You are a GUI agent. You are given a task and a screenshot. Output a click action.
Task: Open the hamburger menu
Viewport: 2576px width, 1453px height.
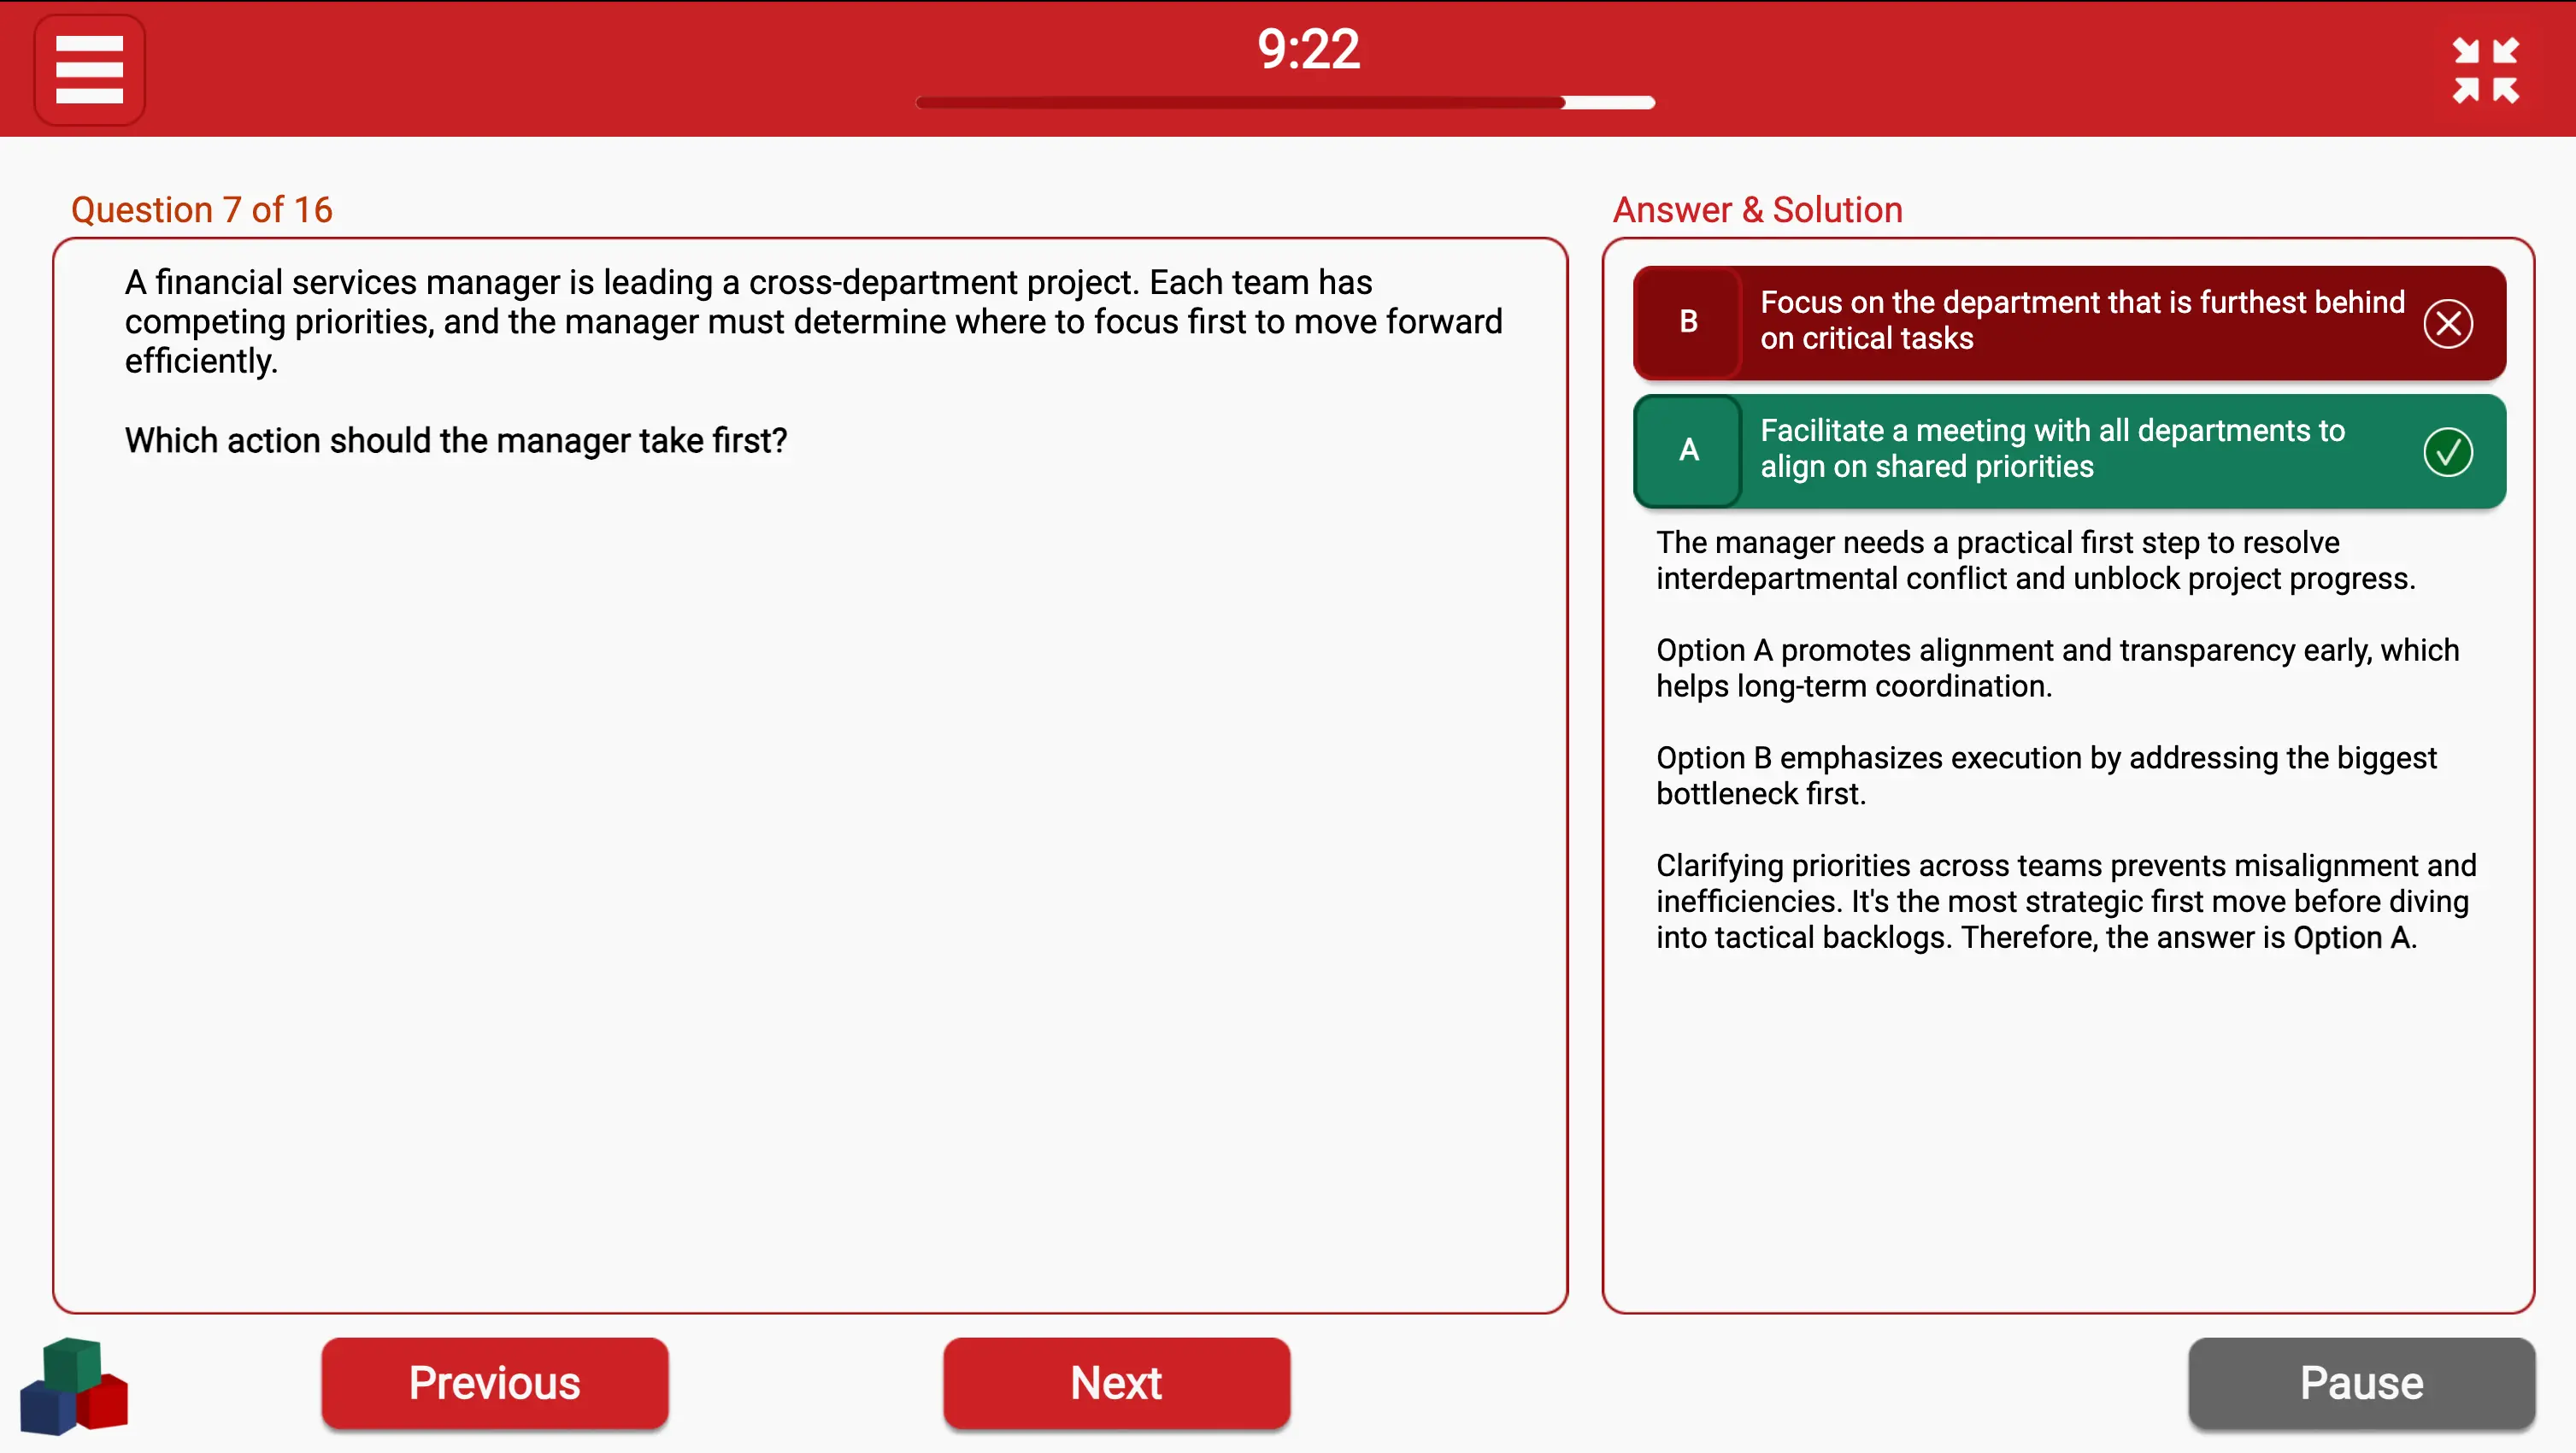click(x=89, y=69)
